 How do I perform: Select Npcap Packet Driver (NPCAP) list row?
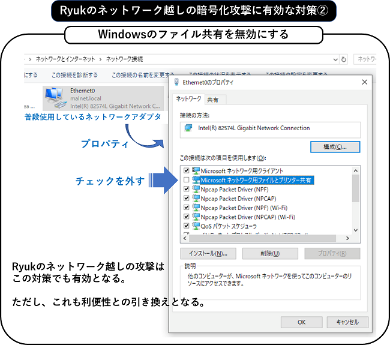click(x=238, y=199)
